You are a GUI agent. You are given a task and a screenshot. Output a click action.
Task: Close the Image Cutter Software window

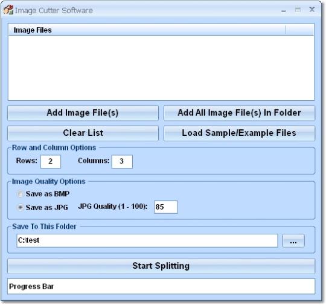point(312,10)
